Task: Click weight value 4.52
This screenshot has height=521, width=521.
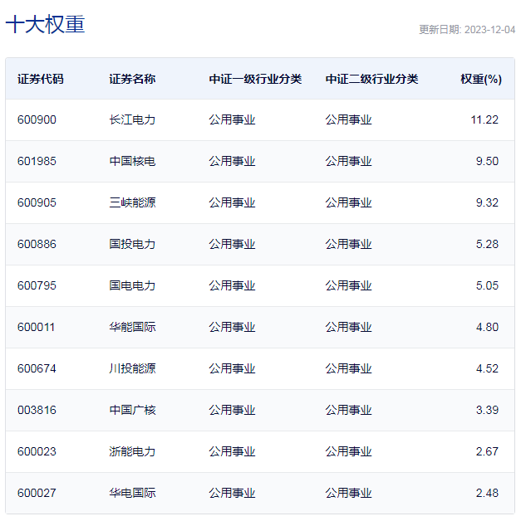Action: coord(488,369)
